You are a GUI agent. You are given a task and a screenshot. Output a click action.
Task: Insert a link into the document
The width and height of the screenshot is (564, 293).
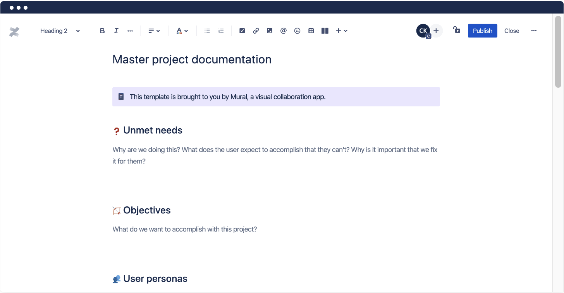(x=256, y=31)
